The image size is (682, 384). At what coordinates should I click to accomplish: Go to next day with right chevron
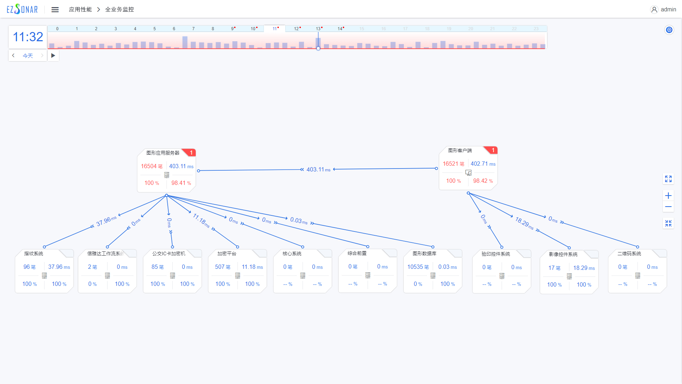tap(42, 55)
